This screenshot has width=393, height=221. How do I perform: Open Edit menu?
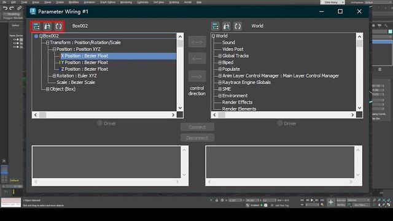tap(14, 2)
